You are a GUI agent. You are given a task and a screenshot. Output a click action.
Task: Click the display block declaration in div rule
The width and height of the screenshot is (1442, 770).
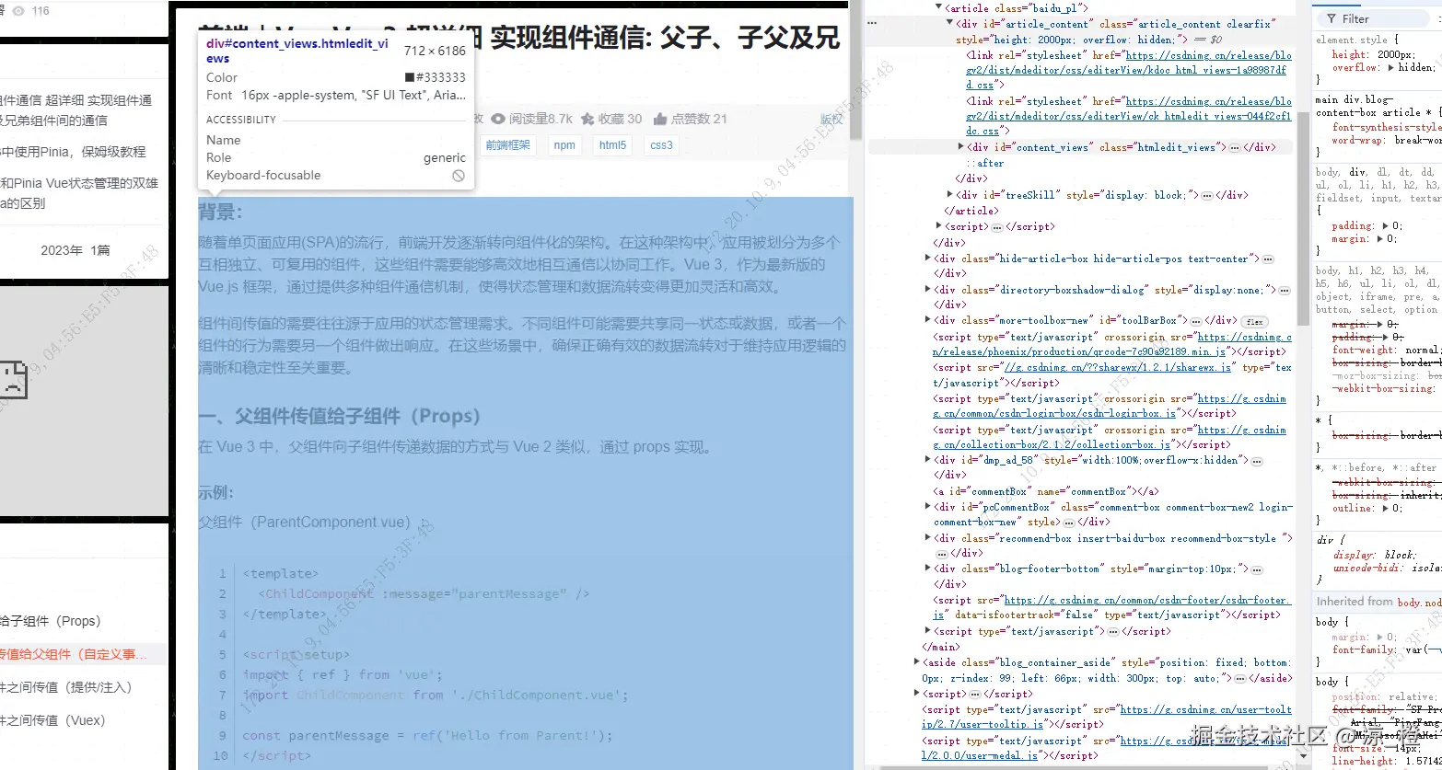point(1373,555)
